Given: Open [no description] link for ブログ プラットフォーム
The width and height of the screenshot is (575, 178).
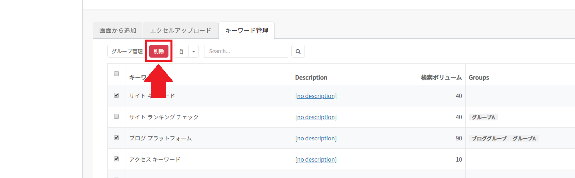Looking at the screenshot, I should [x=316, y=138].
